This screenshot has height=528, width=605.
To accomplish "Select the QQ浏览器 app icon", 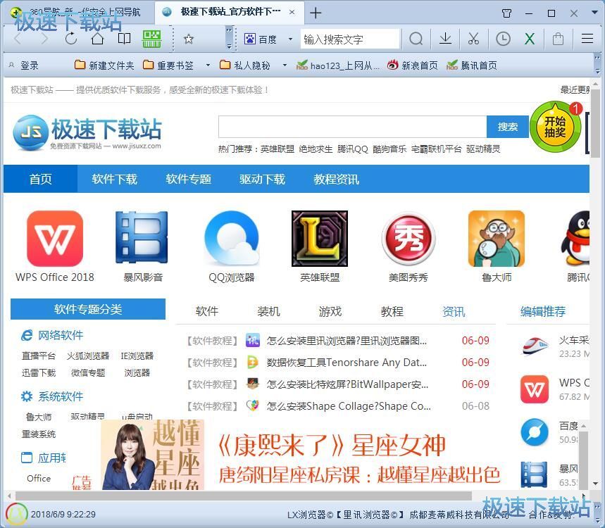I will (232, 238).
